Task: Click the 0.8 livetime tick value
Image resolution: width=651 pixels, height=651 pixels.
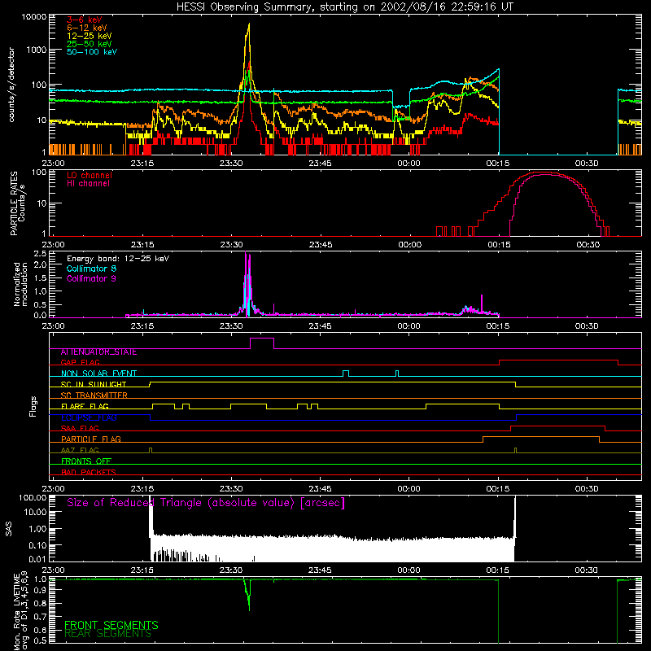Action: coord(40,603)
